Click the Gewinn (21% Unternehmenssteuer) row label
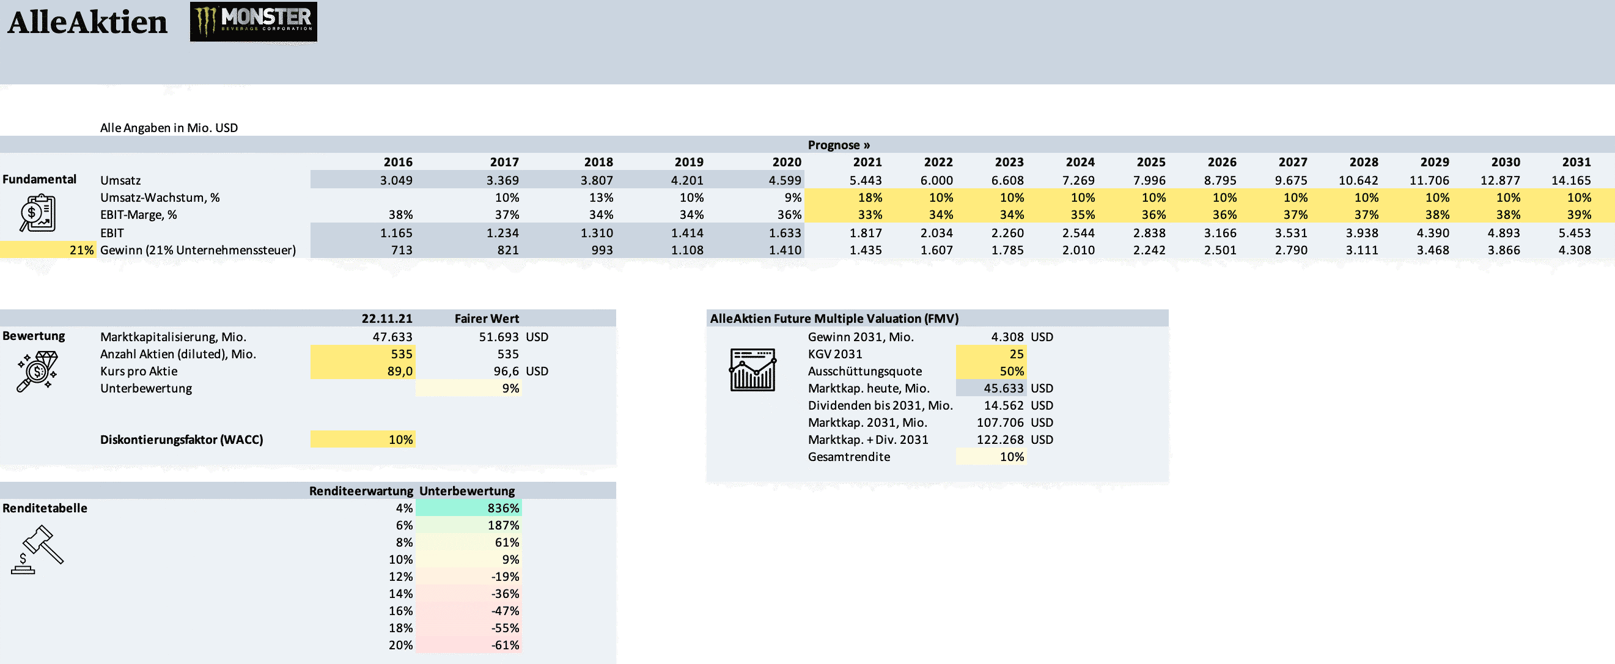Screen dimensions: 1615x664 click(198, 249)
